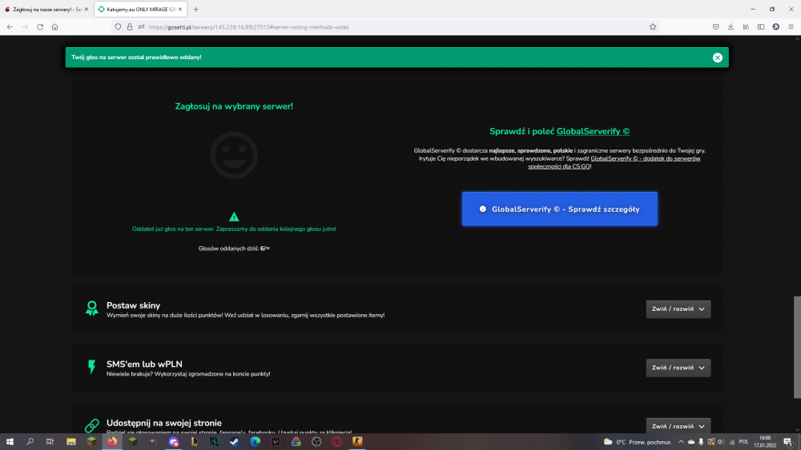The height and width of the screenshot is (450, 801).
Task: Click 'GlobalServerify © - Sprawdź szczegóły' button
Action: point(559,209)
